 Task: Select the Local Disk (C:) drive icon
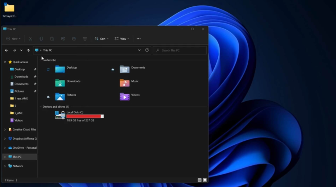coord(60,115)
